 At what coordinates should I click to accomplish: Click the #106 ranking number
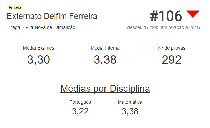tap(166, 16)
